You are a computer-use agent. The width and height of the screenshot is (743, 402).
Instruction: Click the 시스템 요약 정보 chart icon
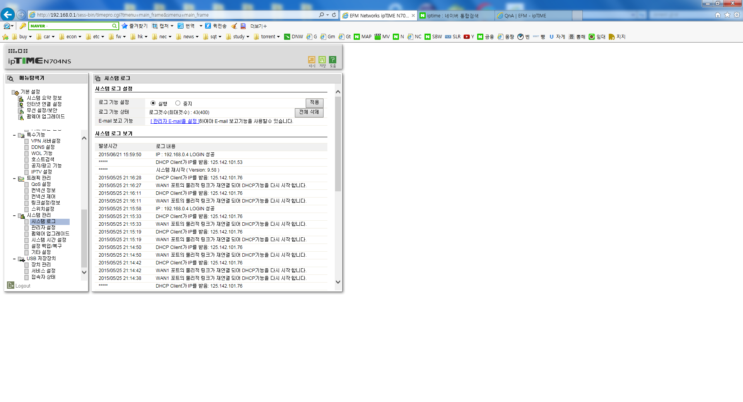pyautogui.click(x=21, y=99)
